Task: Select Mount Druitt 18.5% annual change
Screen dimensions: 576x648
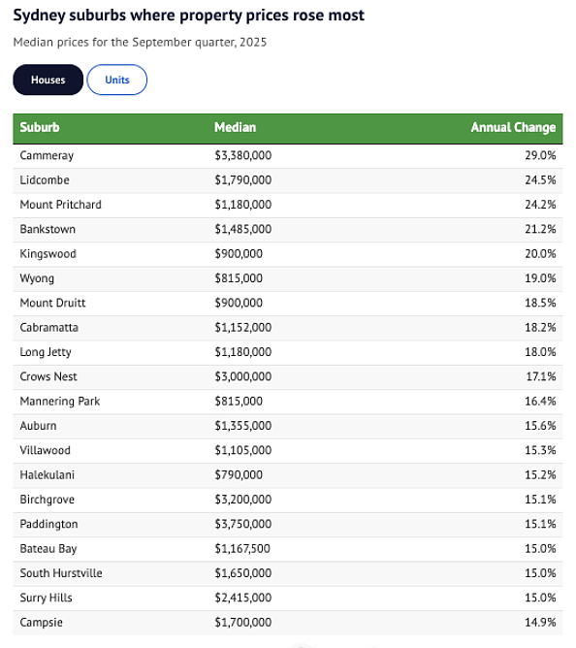Action: 540,303
